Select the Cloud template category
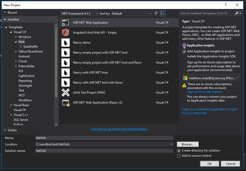Image resolution: width=246 pixels, height=171 pixels. (23, 61)
